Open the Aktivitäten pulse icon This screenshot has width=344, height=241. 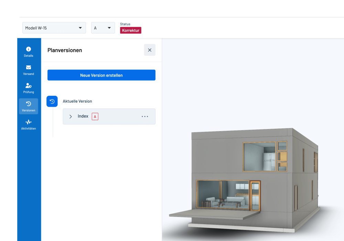coord(29,122)
